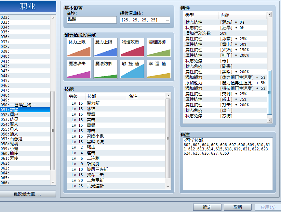This screenshot has width=281, height=212.
Task: Open the 体力上限 growth curve graph
Action: (x=79, y=48)
